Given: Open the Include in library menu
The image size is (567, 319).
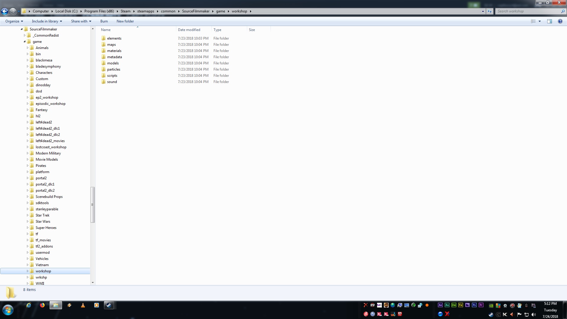Looking at the screenshot, I should pos(47,21).
